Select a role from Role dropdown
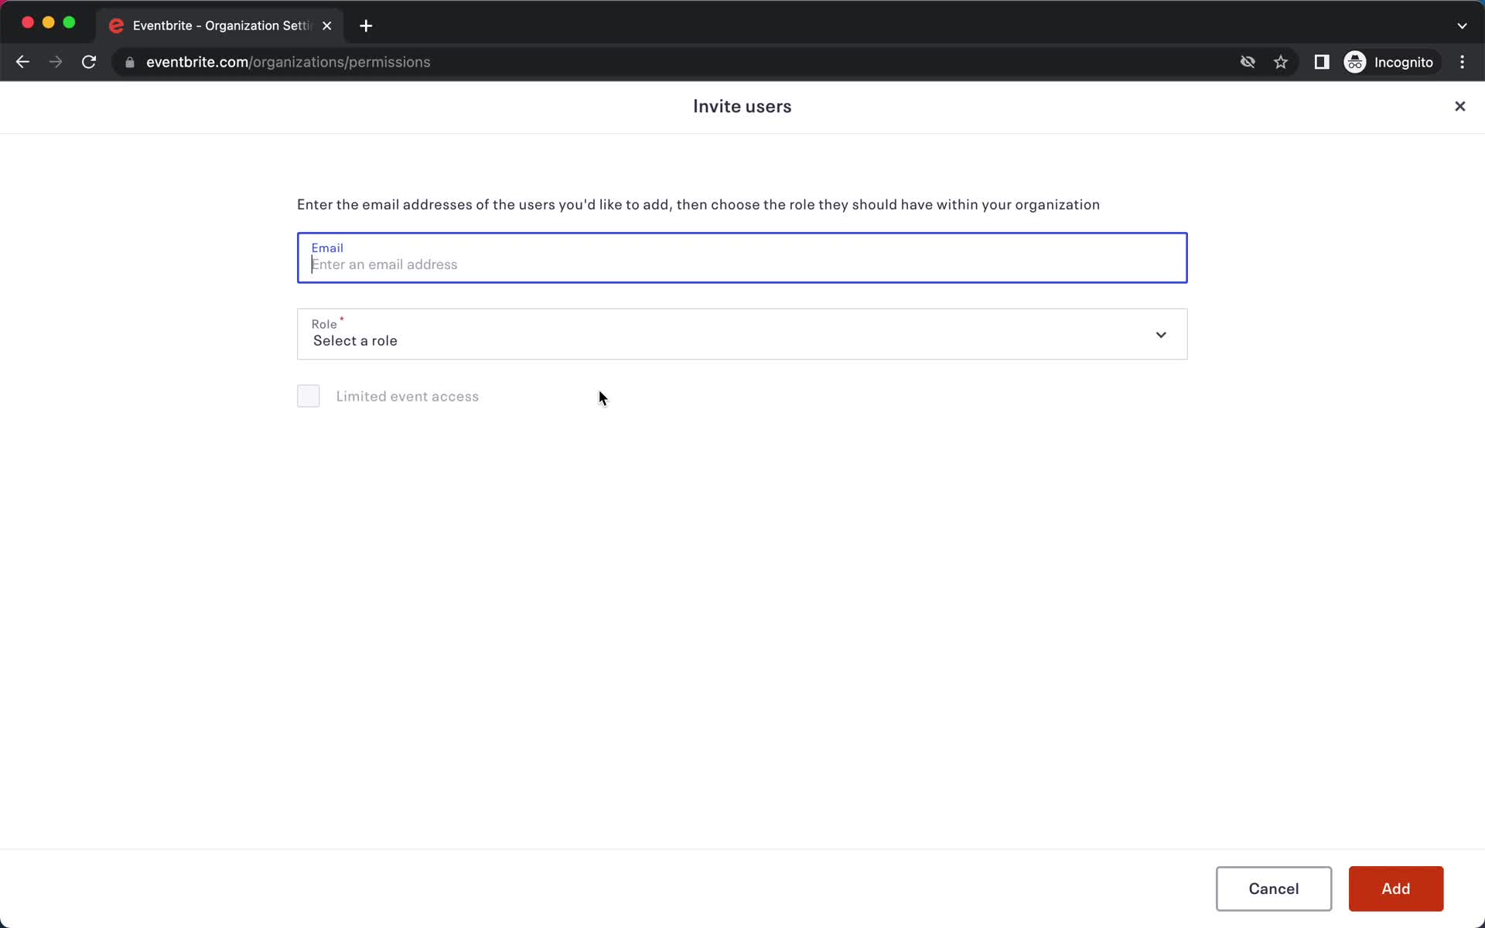 (741, 333)
